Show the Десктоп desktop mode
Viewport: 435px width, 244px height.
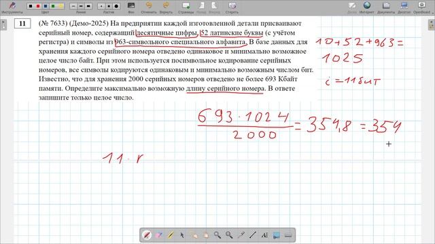pos(404,7)
